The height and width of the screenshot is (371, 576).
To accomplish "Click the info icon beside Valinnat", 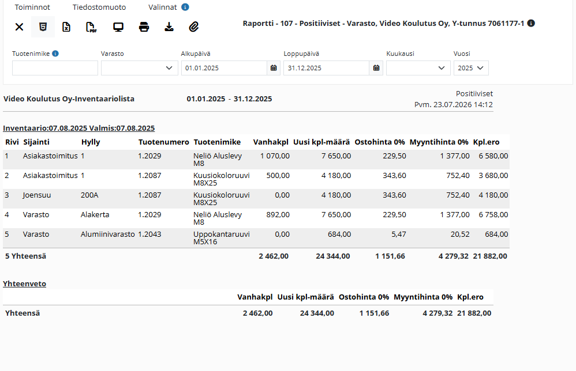I will [185, 7].
